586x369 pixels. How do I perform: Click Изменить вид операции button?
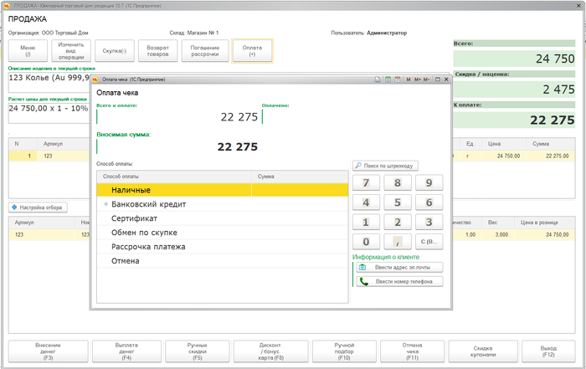71,51
